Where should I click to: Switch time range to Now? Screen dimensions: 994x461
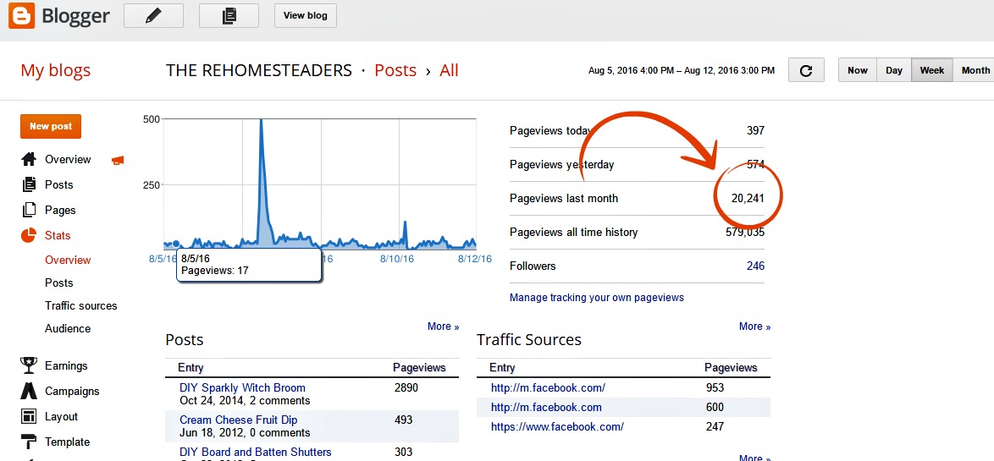click(857, 70)
